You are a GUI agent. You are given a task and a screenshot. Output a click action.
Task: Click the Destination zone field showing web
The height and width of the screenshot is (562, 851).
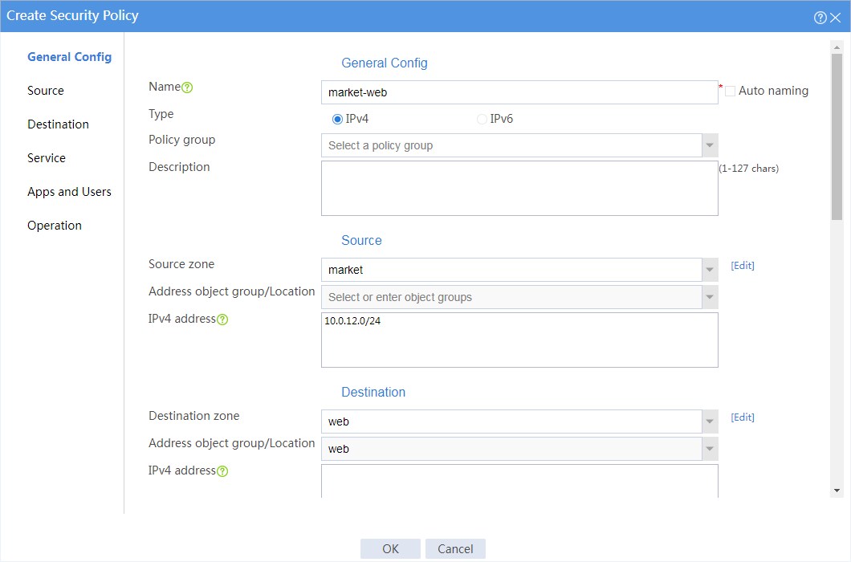point(511,421)
